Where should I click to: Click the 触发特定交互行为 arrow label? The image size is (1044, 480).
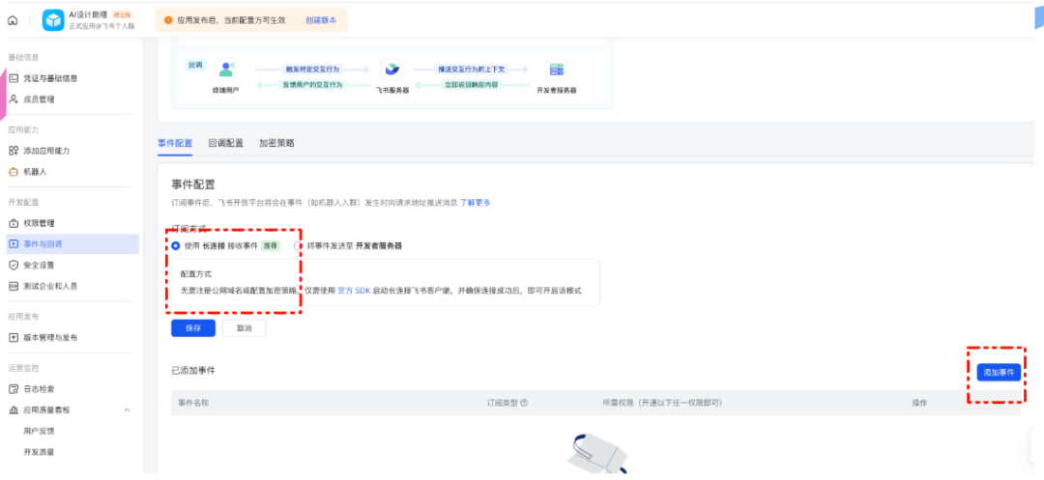point(312,70)
